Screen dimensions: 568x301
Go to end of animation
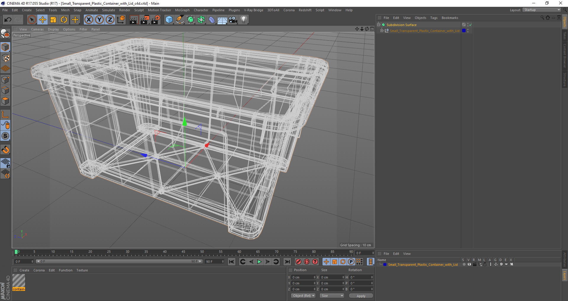[287, 262]
